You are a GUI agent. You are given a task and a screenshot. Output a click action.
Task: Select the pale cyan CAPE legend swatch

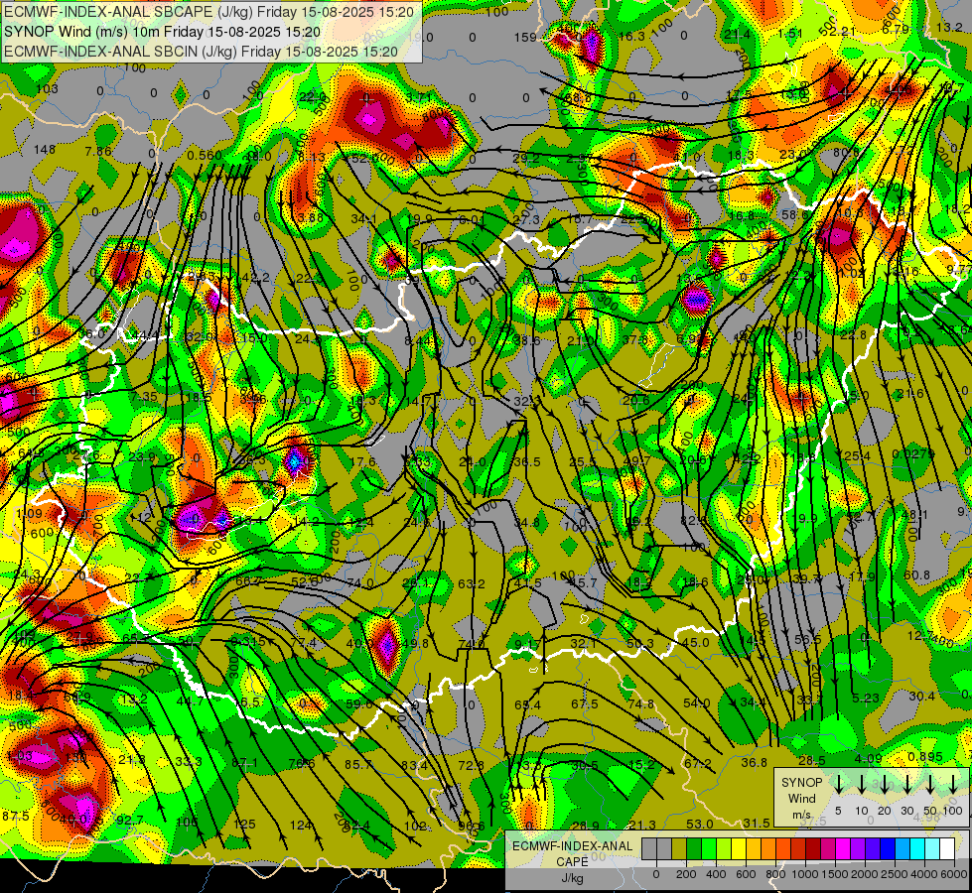point(932,848)
